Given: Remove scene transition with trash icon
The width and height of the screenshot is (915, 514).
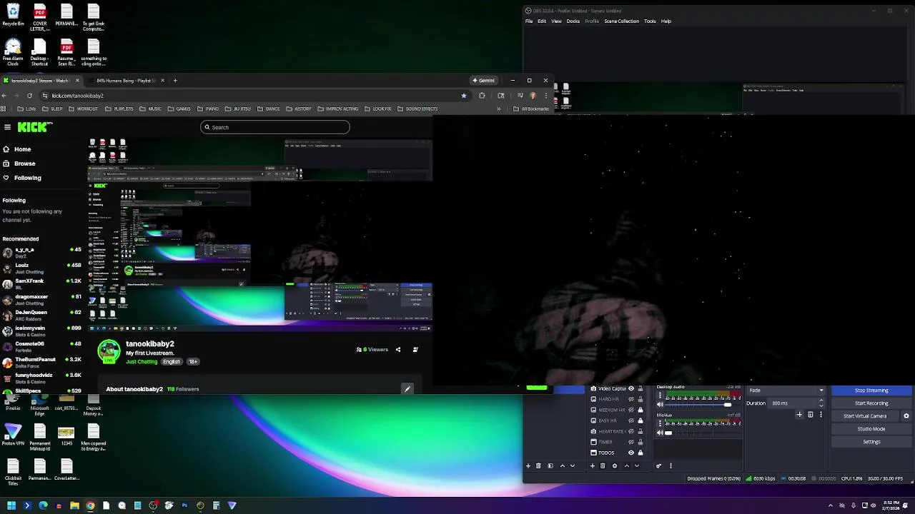Looking at the screenshot, I should (x=811, y=415).
